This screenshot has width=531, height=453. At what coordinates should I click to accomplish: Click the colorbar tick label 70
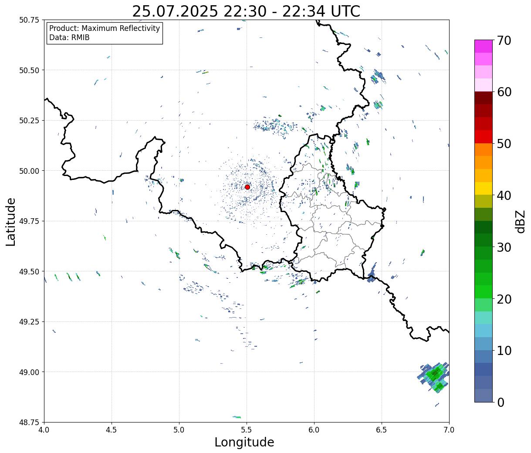pos(504,41)
